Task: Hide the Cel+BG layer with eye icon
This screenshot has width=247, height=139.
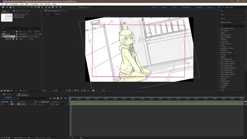Action: point(1,104)
